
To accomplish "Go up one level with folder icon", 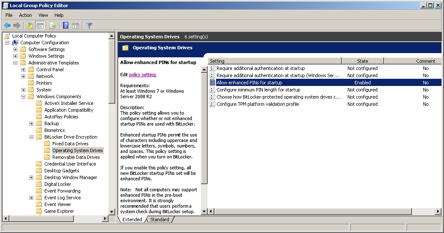I will pos(30,25).
